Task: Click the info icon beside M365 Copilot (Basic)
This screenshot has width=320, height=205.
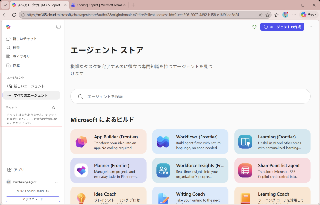Action: click(47, 191)
